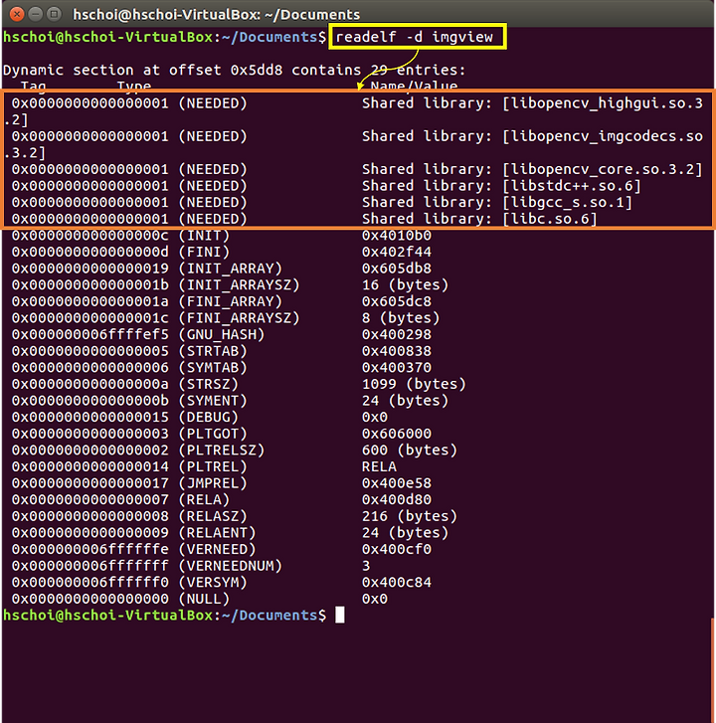Click the tag 0x000000006ffffffe
Screen dimensions: 716x723
point(90,550)
